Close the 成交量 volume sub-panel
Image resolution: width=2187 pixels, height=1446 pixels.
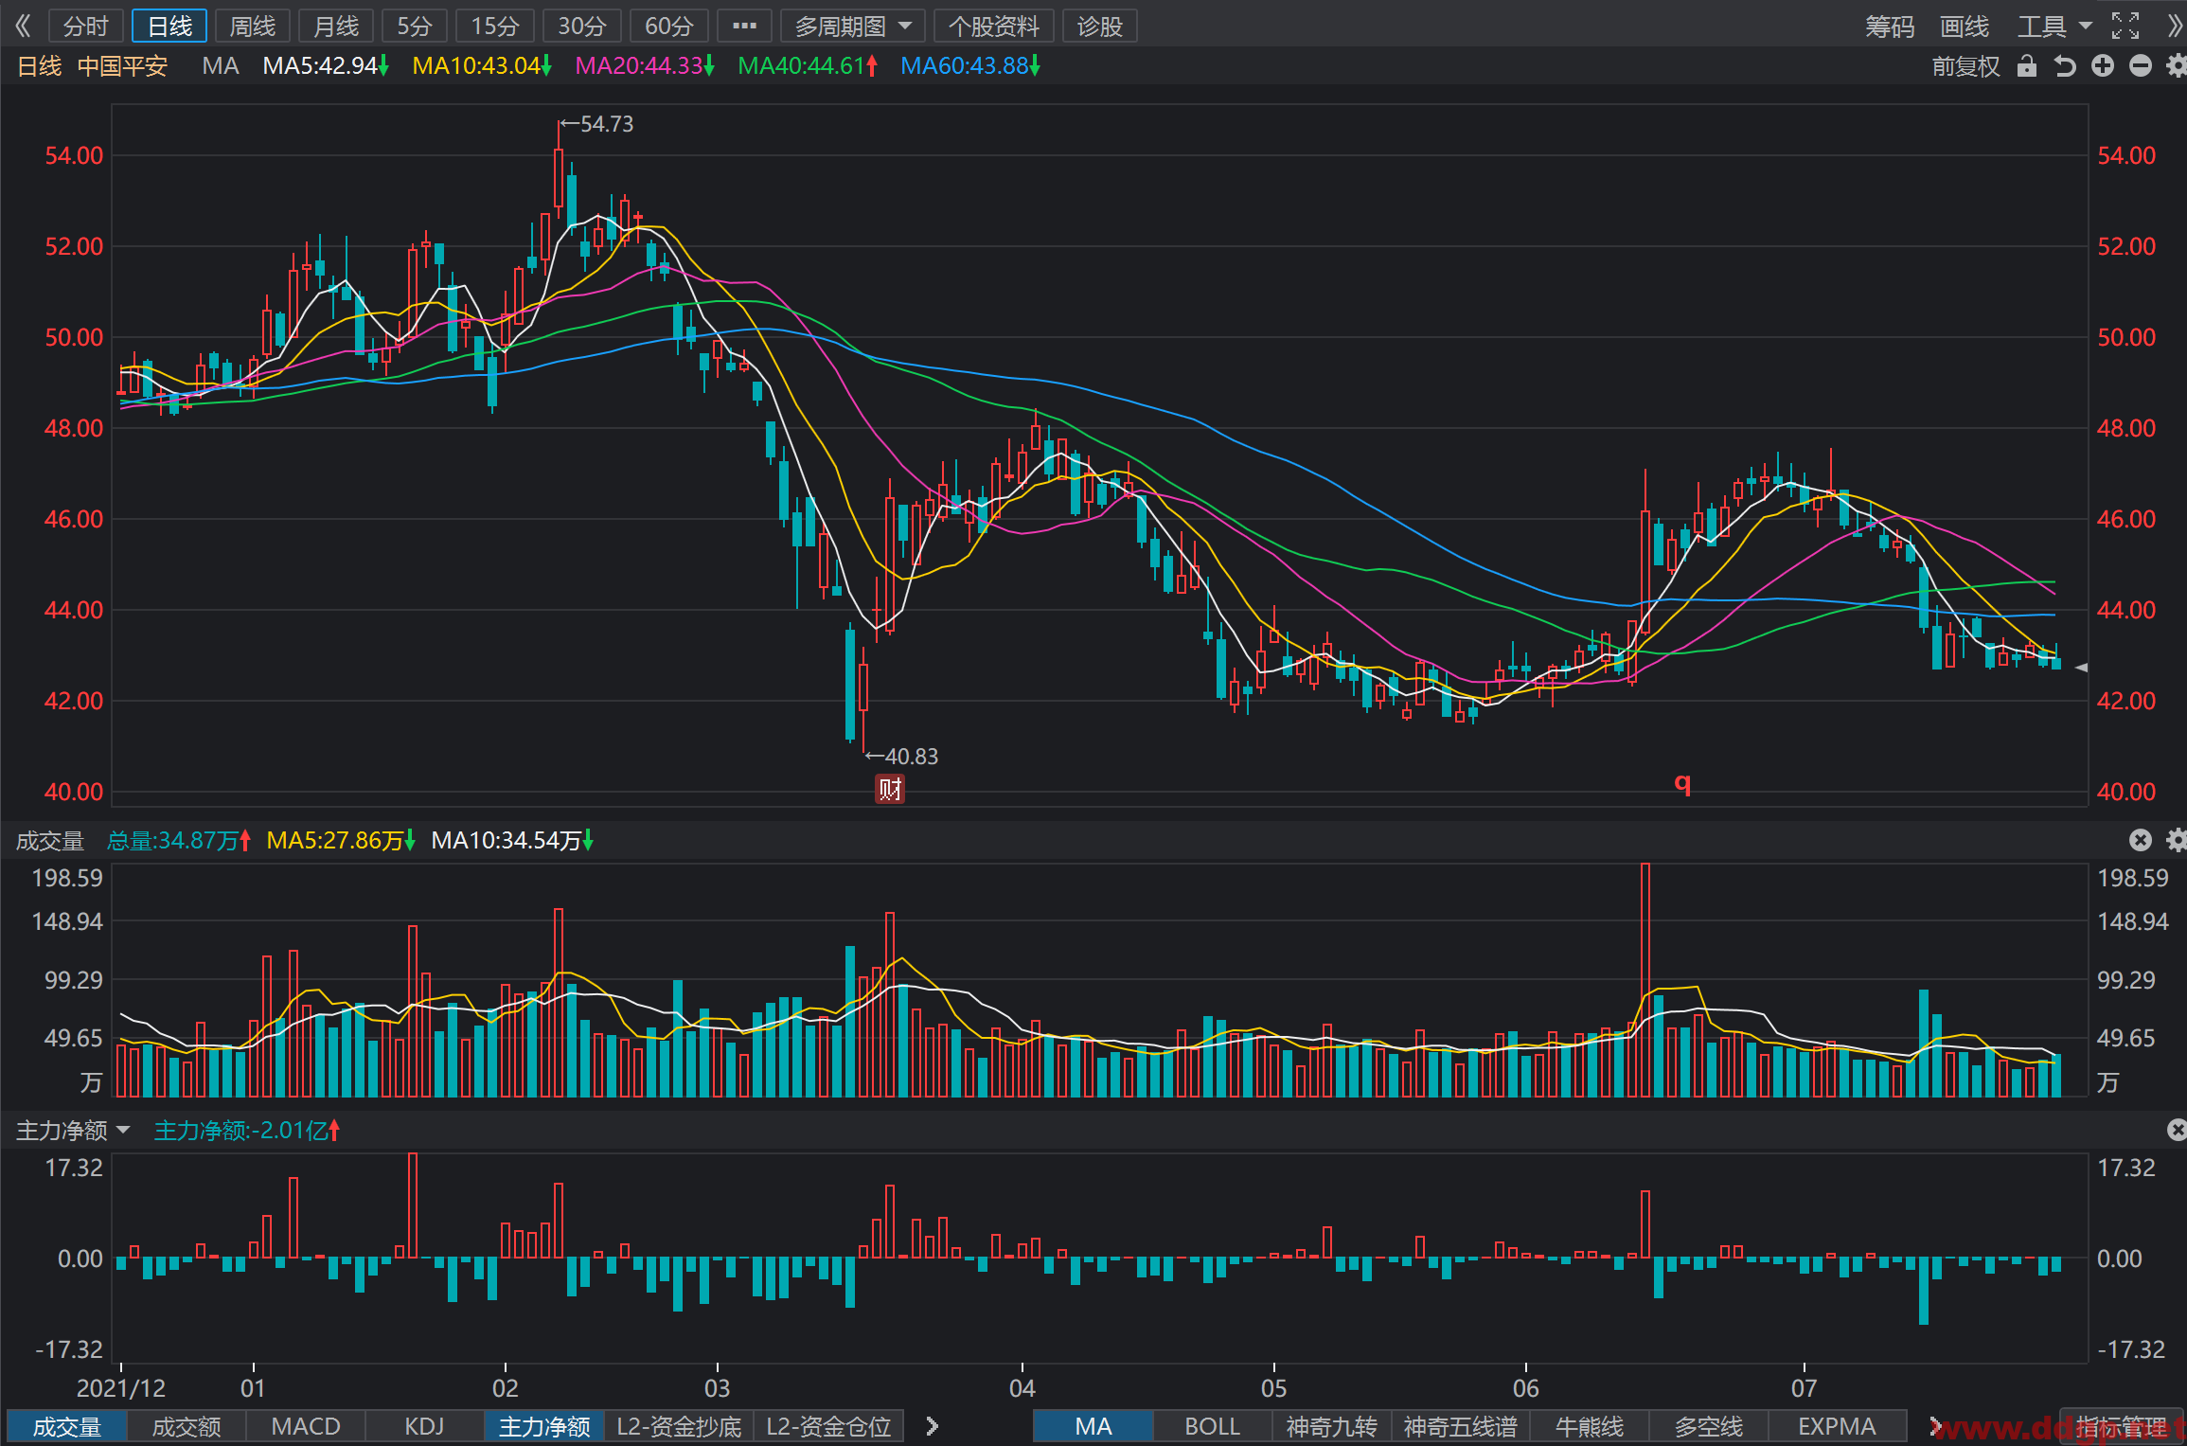(2141, 840)
